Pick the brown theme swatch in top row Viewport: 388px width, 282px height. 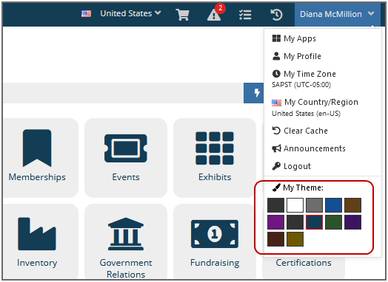(x=353, y=205)
